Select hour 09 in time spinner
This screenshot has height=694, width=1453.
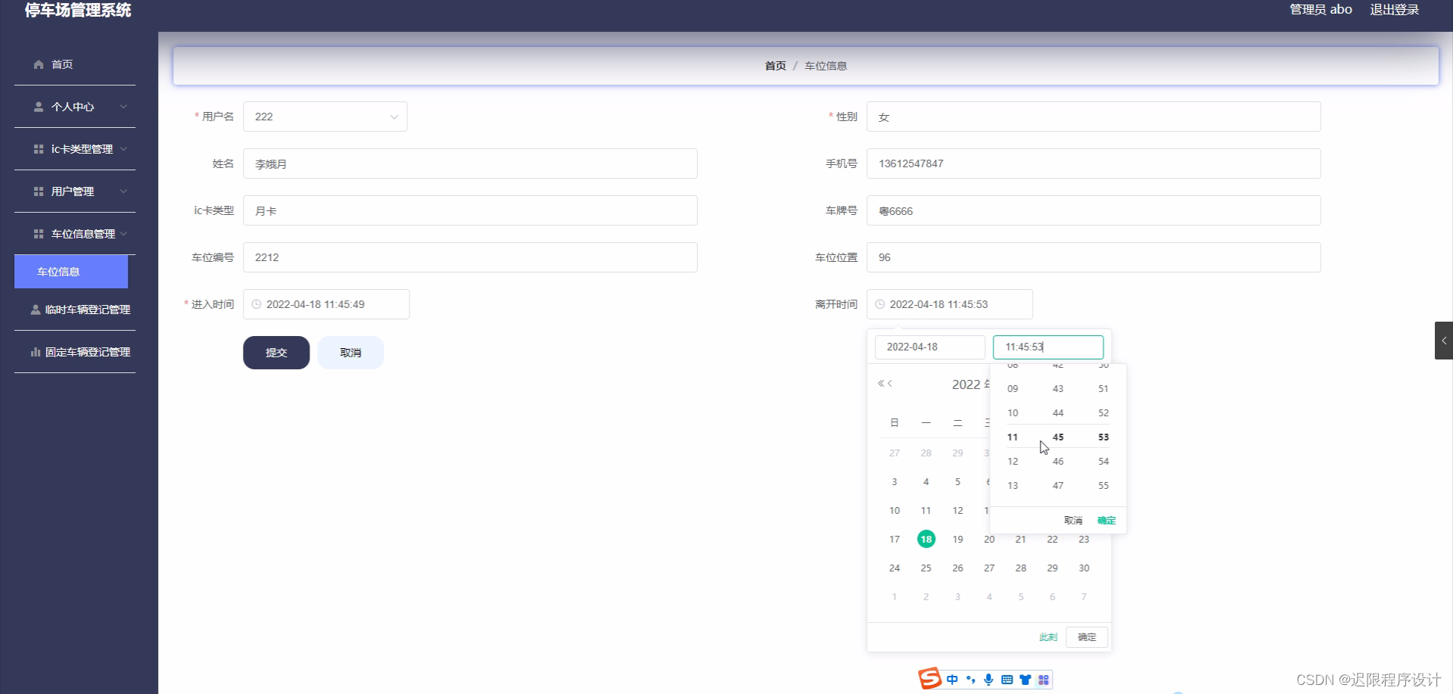(1013, 389)
